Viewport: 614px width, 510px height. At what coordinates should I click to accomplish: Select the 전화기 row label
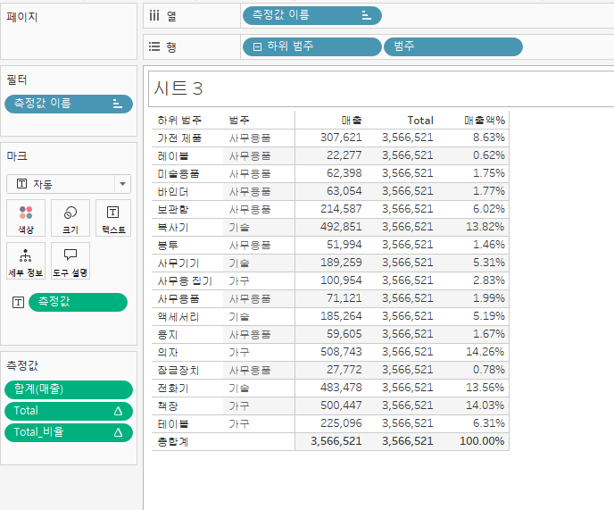(173, 389)
